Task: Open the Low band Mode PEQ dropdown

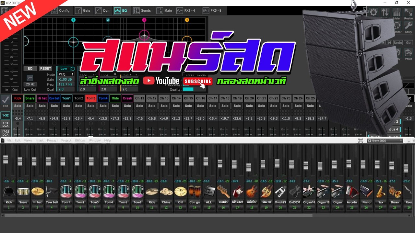Action: [66, 74]
